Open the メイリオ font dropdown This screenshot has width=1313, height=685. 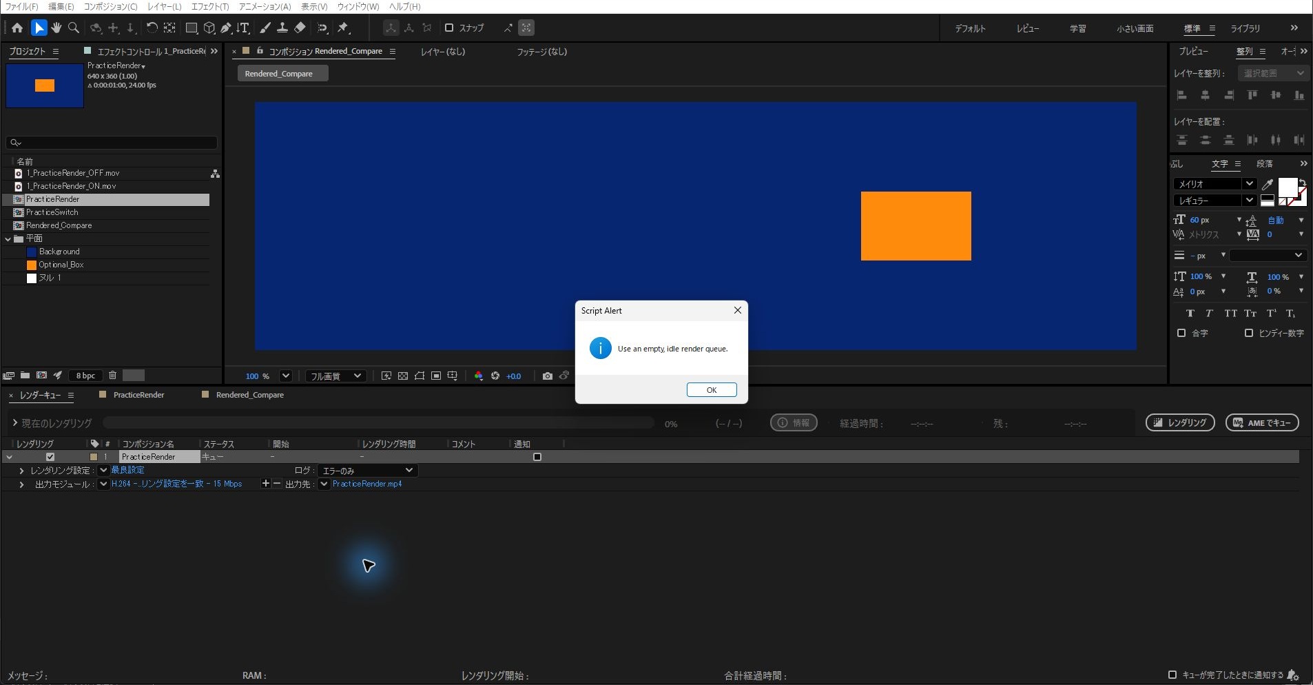point(1214,184)
